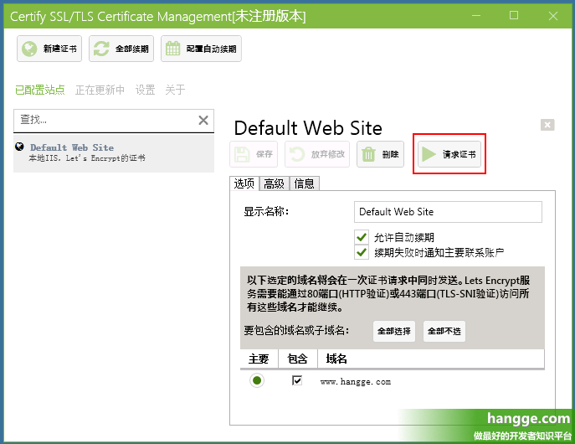Switch to the 已配置站点 tab
Viewport: 575px width, 444px height.
pos(40,90)
